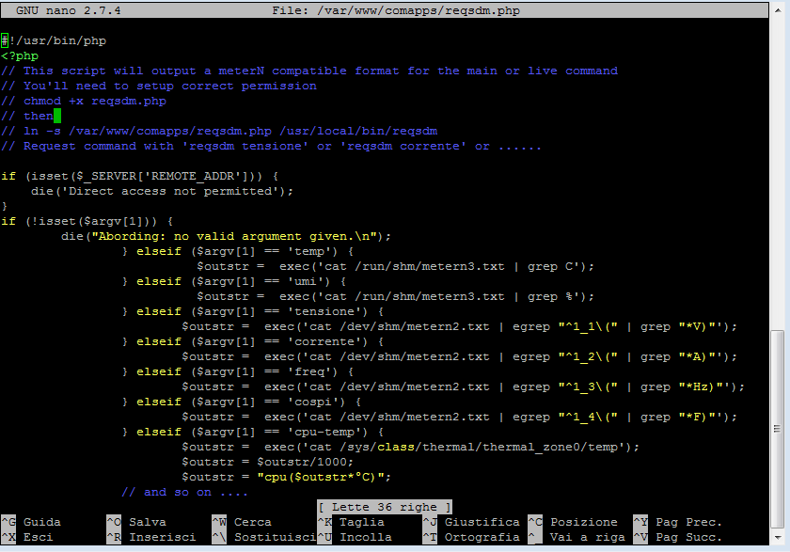790x552 pixels.
Task: Click the ^X Esci exit shortcut
Action: tap(27, 537)
